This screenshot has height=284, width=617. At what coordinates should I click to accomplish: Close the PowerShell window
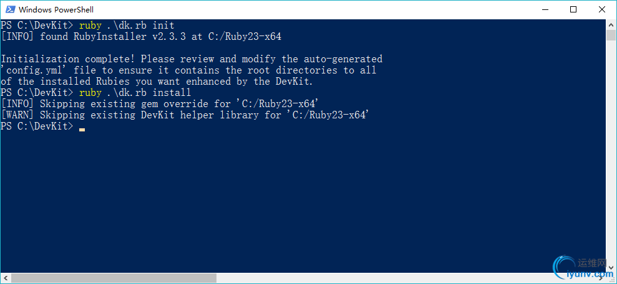tap(602, 9)
